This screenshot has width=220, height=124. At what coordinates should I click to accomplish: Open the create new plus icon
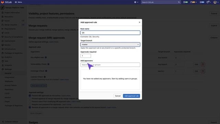[135, 2]
